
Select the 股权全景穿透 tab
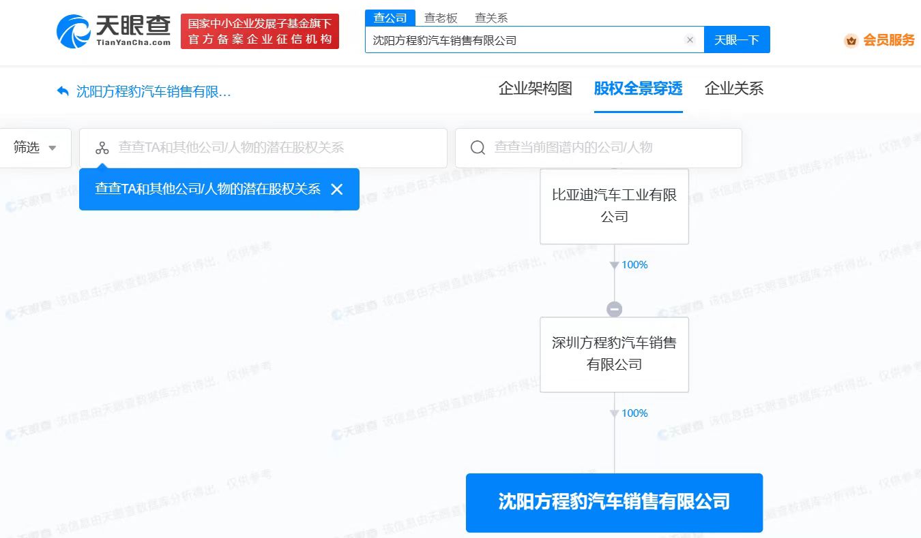[x=639, y=89]
